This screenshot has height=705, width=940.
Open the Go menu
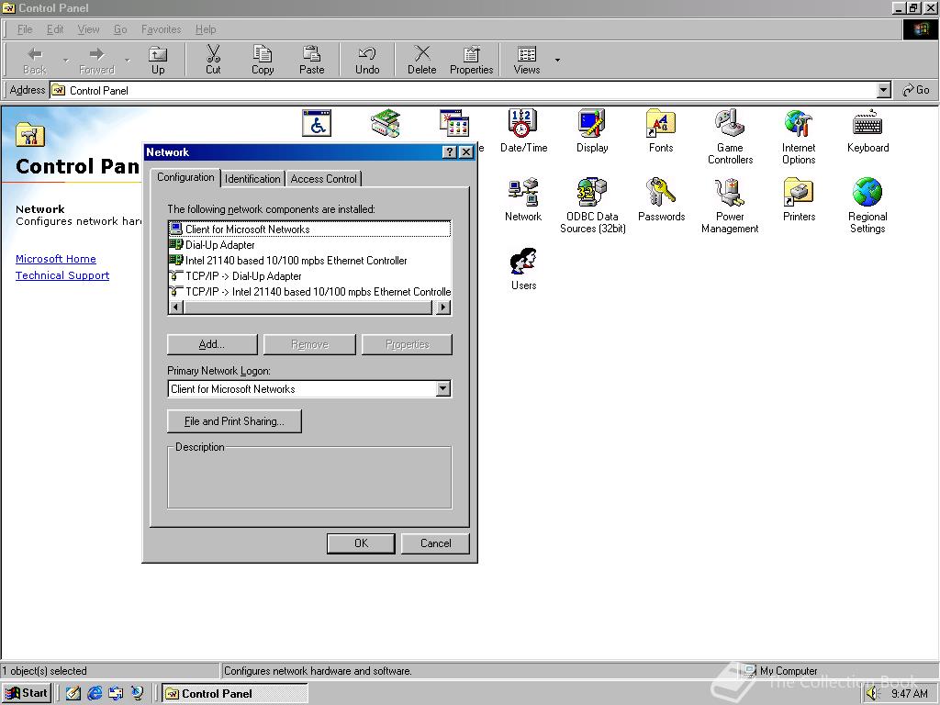click(x=120, y=29)
